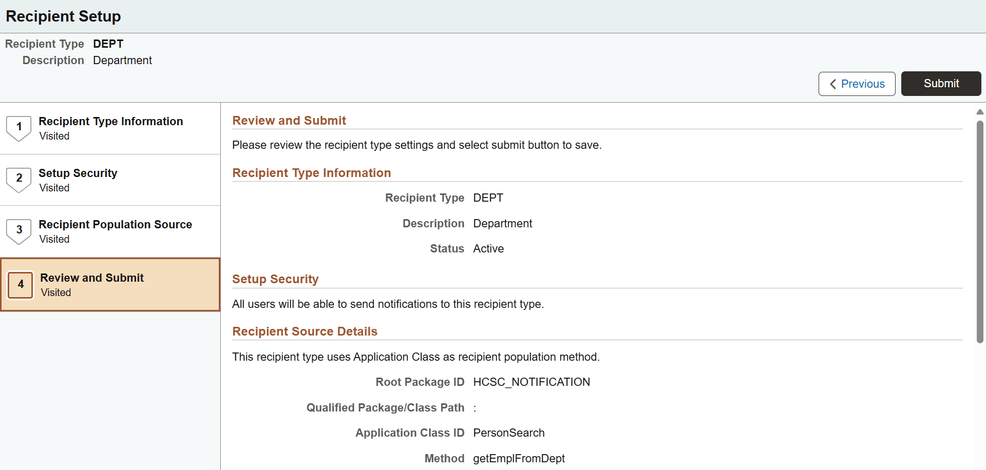The width and height of the screenshot is (986, 470).
Task: Click the PersonSearch application class value
Action: click(x=508, y=433)
